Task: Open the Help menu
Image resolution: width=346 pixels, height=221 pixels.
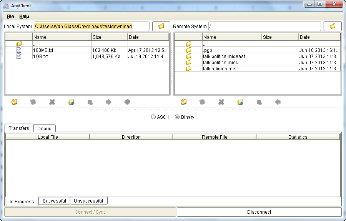Action: tap(24, 17)
